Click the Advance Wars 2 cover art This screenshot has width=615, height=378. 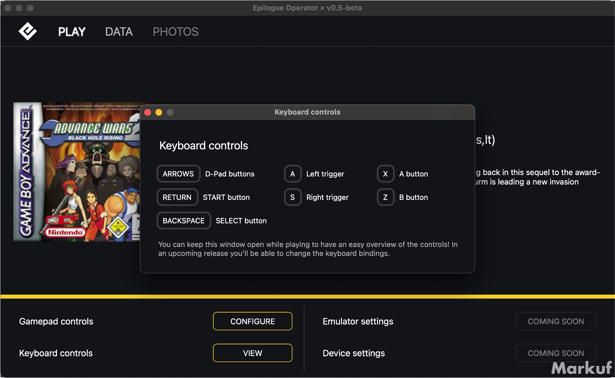click(77, 172)
